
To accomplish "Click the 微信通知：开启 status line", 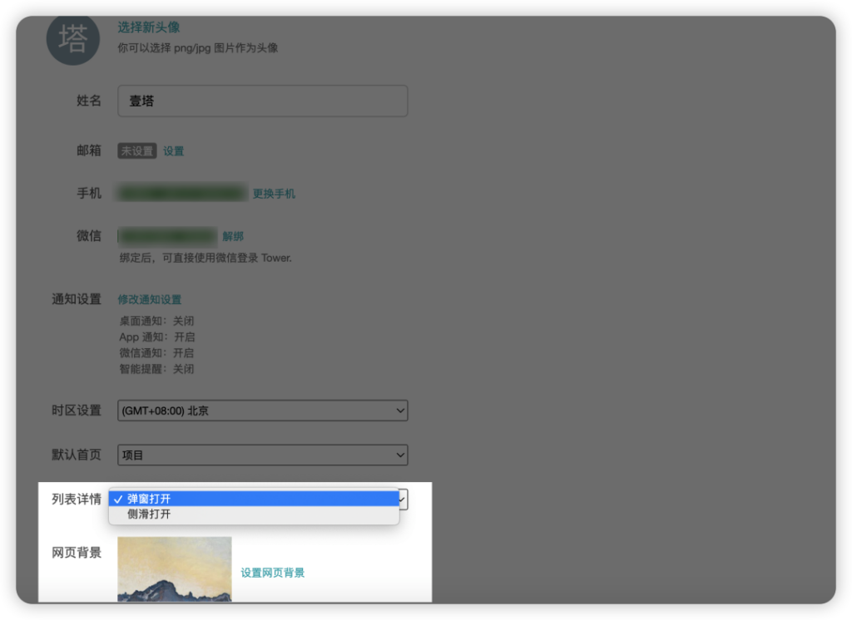I will pos(156,353).
